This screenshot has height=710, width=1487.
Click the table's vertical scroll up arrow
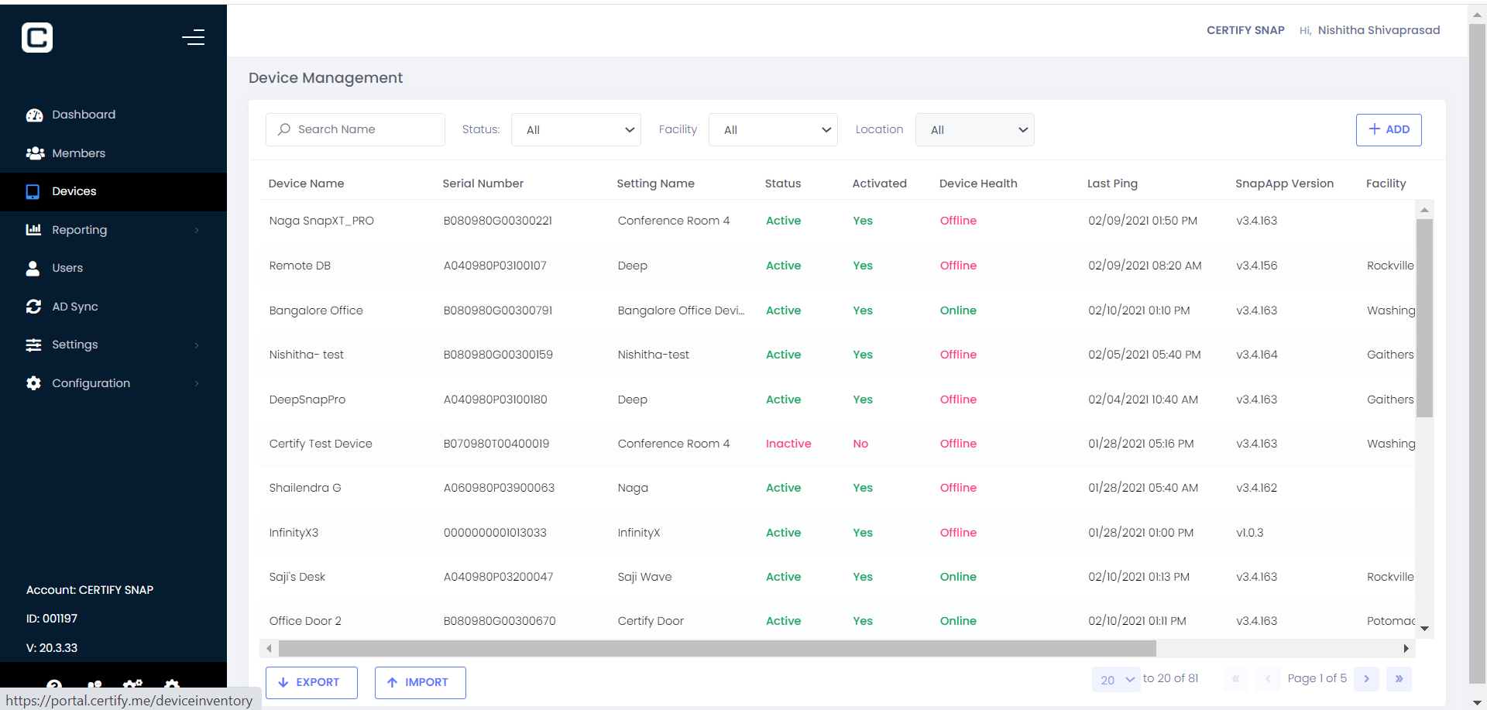pyautogui.click(x=1424, y=210)
